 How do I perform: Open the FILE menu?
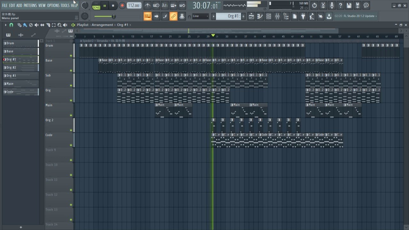(5, 5)
